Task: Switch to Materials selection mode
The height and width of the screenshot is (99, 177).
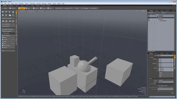Action: tap(43, 8)
